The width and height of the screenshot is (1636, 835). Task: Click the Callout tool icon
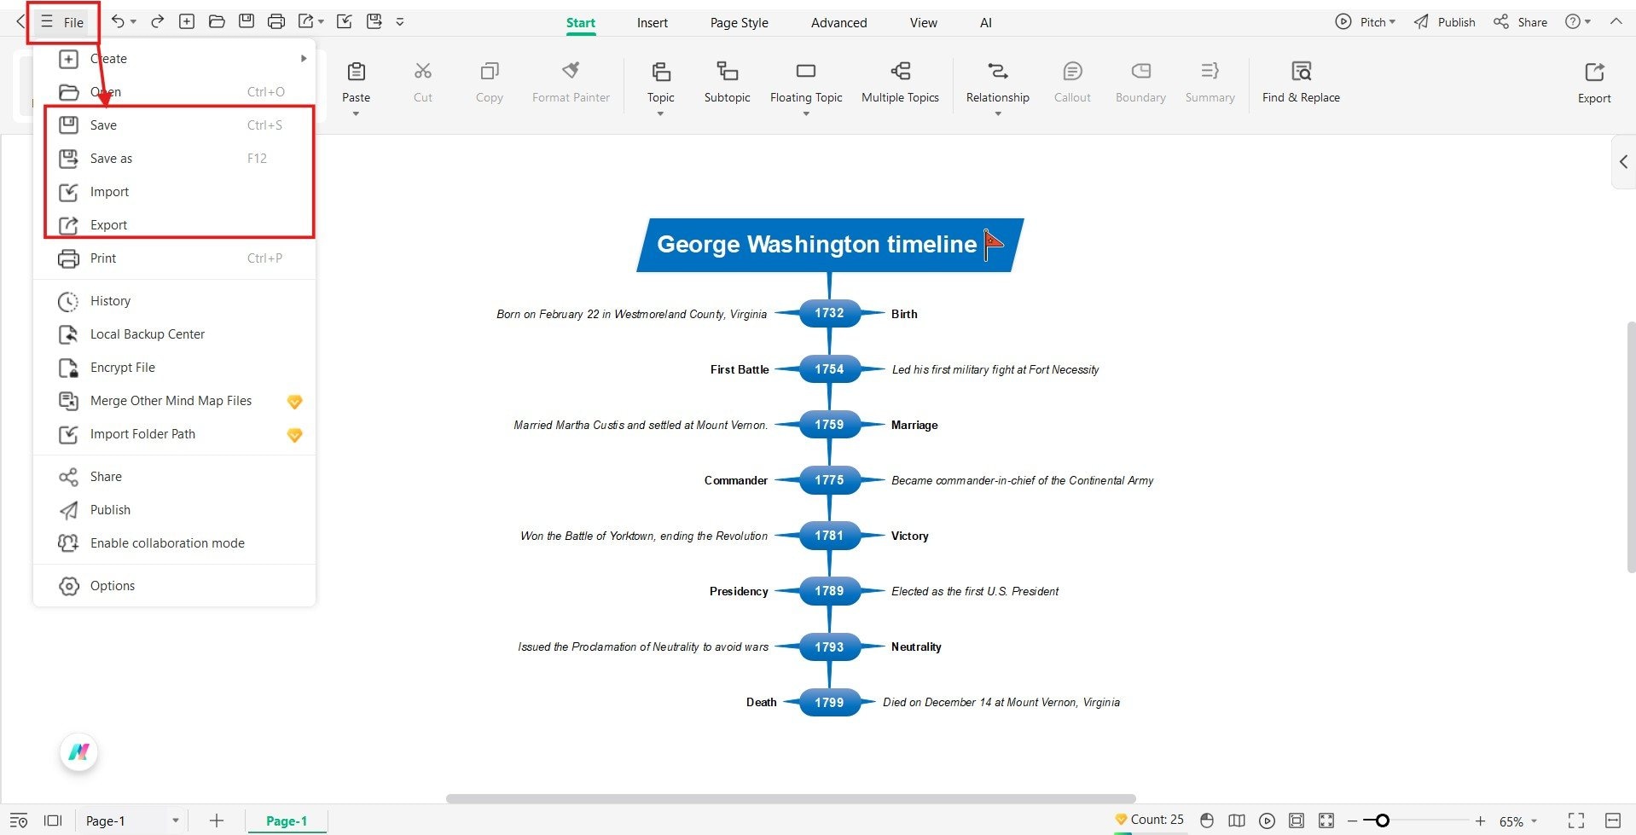click(x=1072, y=71)
